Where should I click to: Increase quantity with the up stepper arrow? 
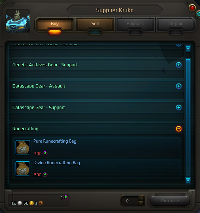(x=141, y=199)
